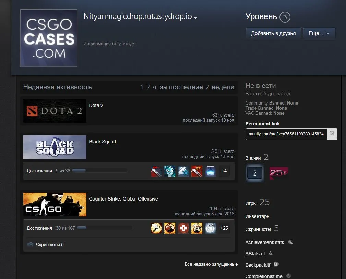Click the Community Banned: None text
The width and height of the screenshot is (346, 279).
coord(272,103)
